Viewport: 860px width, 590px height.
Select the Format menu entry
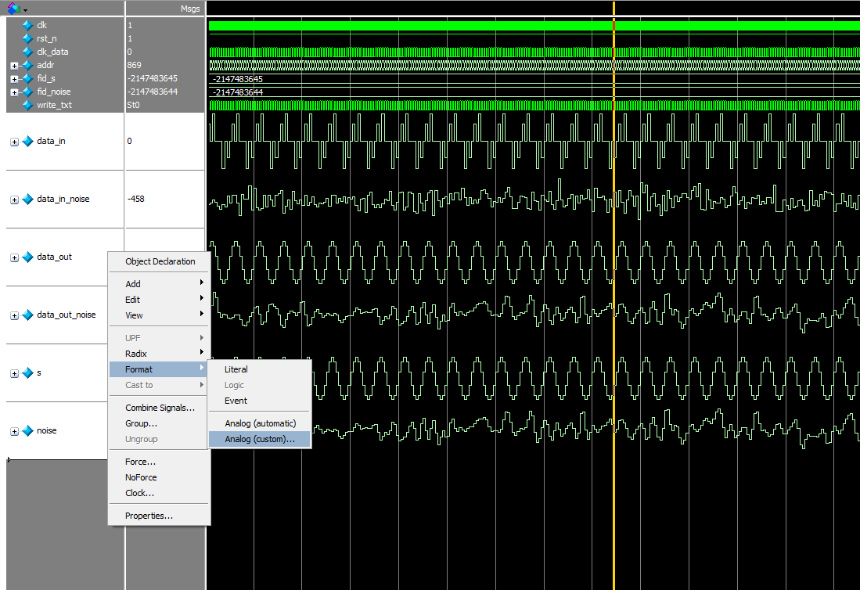(159, 369)
